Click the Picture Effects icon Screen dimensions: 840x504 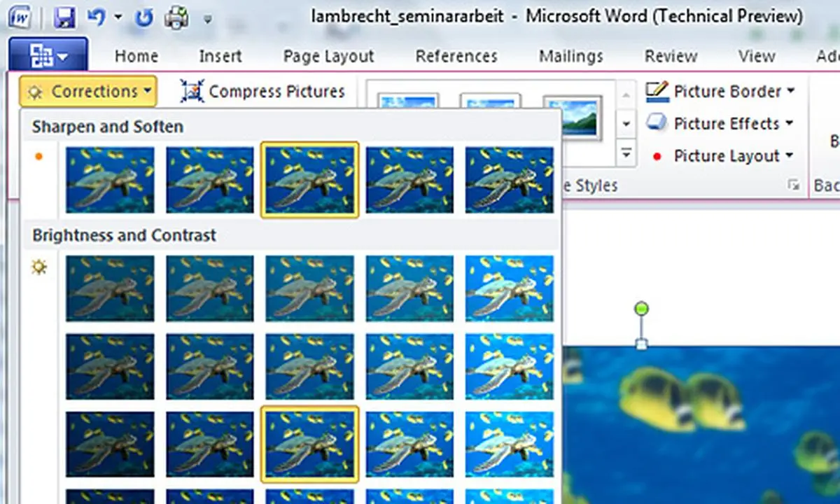pos(657,123)
